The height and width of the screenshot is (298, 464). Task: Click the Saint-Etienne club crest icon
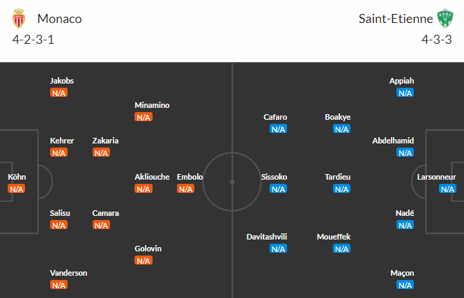[x=444, y=19]
